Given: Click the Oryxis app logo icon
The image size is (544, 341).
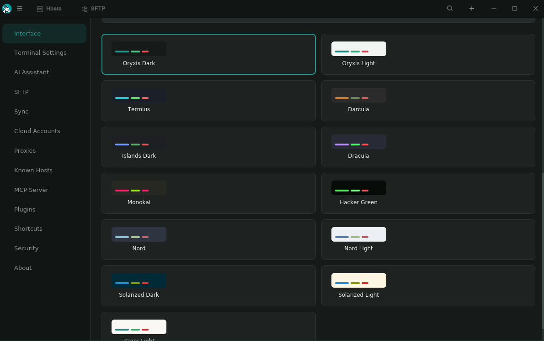Looking at the screenshot, I should coord(6,9).
